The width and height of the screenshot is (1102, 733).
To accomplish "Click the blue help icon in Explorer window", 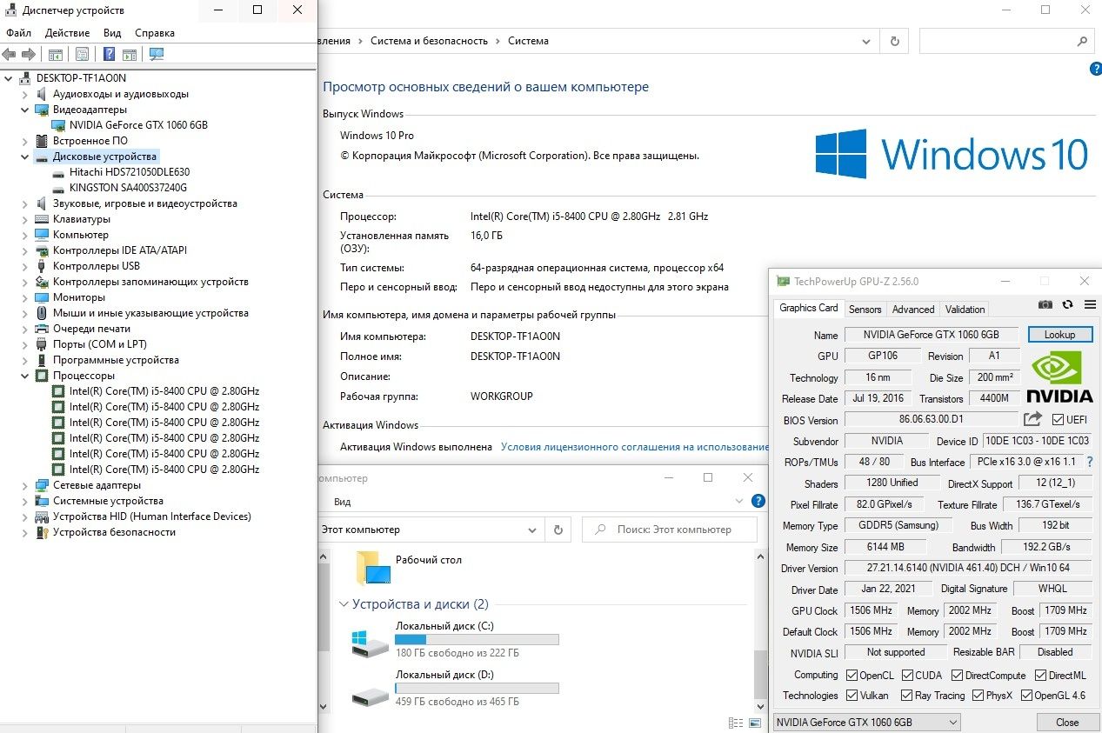I will 758,502.
